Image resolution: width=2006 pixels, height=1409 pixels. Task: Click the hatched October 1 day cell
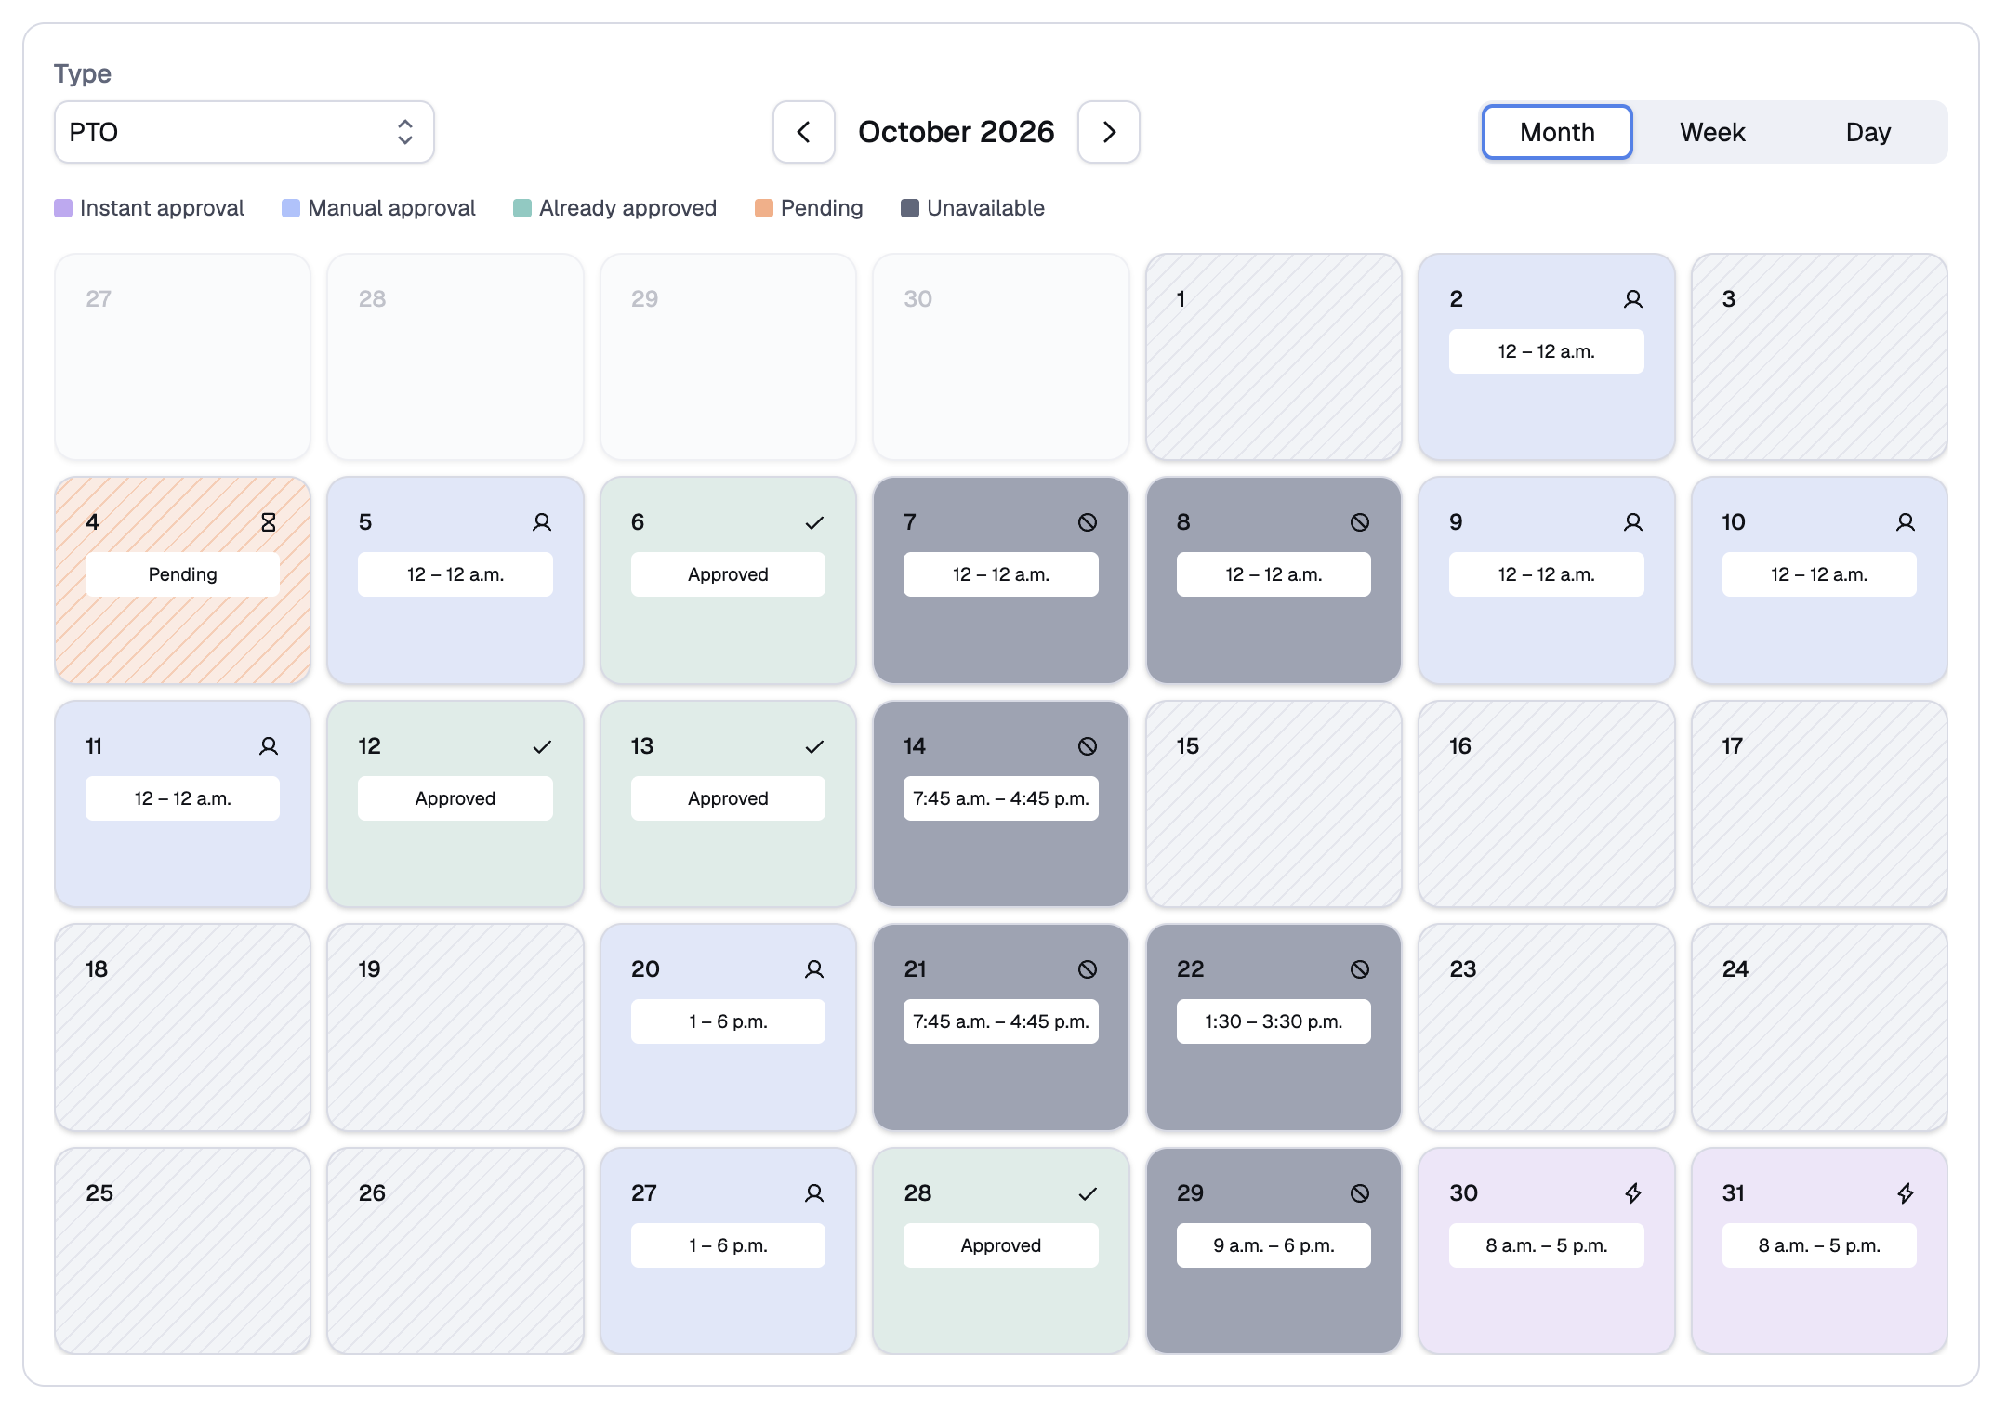tap(1274, 357)
